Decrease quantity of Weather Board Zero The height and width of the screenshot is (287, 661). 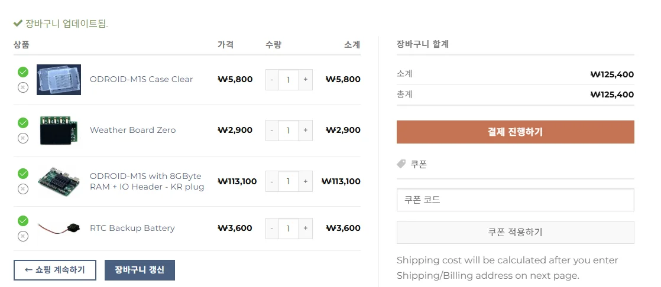272,130
